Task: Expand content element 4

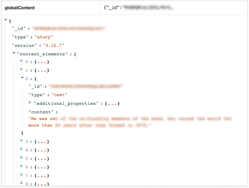Action: coord(21,149)
